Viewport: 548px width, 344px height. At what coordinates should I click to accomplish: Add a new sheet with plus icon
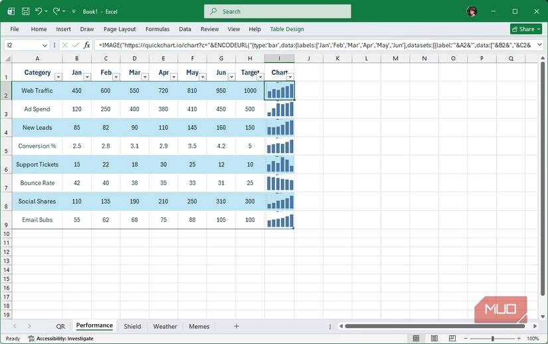(236, 326)
